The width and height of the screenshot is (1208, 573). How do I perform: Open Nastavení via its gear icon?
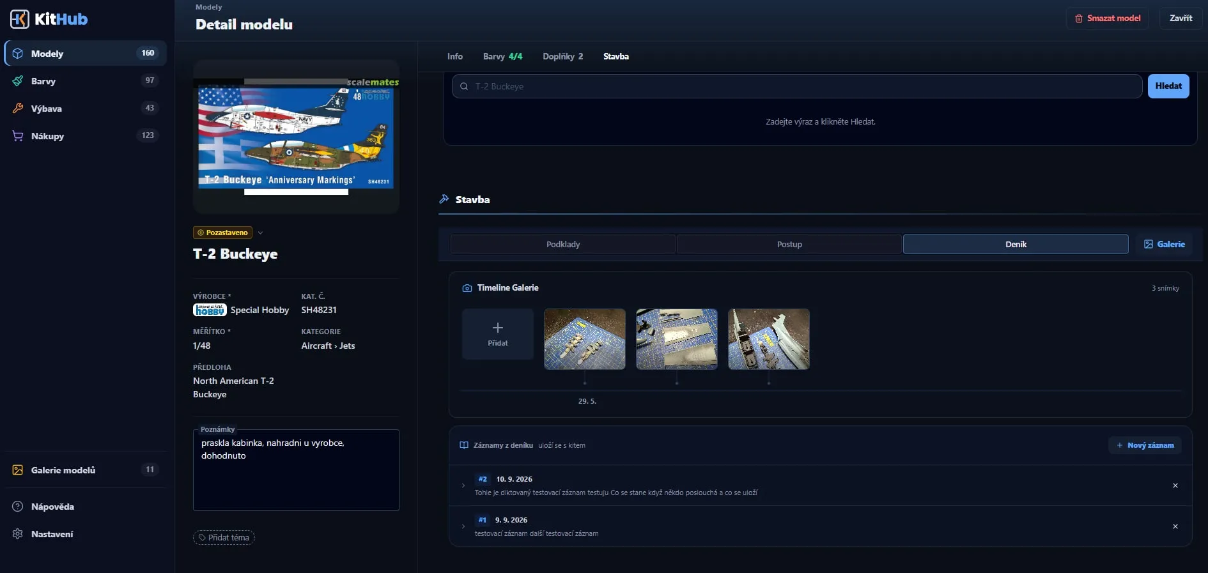point(18,534)
